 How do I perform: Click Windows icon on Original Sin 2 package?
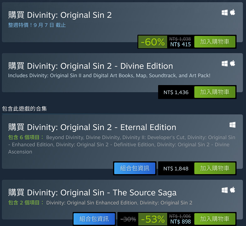(225, 13)
